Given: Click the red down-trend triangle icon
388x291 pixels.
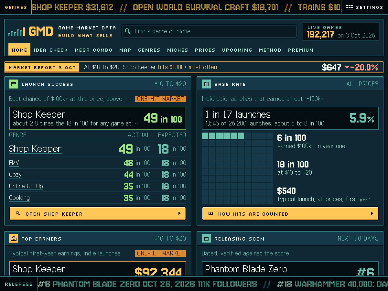Looking at the screenshot, I should point(347,68).
